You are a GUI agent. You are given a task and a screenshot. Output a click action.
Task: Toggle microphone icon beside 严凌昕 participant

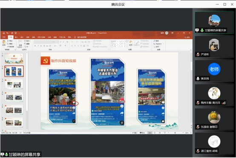point(198,55)
